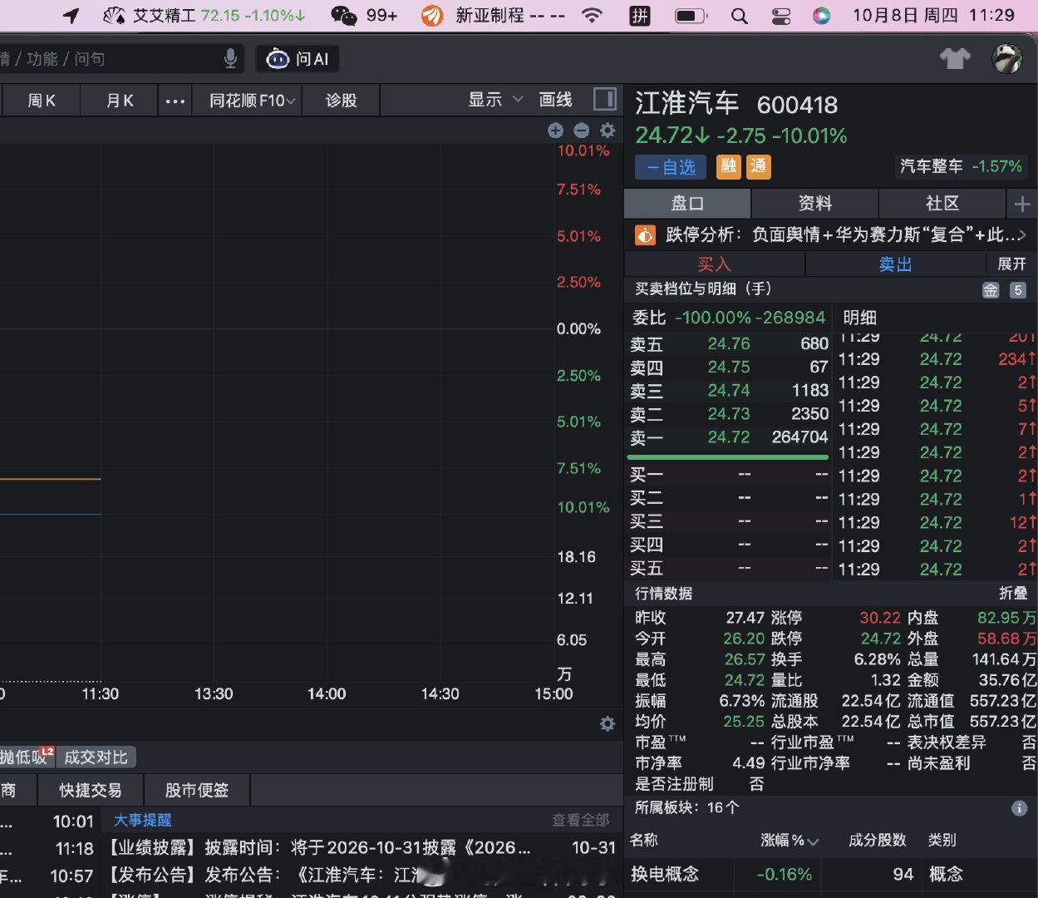Open the 发布公告 event row
The height and width of the screenshot is (898, 1038).
point(362,875)
